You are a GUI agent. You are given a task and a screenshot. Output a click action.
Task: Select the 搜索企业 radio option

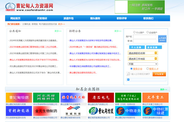(132, 69)
